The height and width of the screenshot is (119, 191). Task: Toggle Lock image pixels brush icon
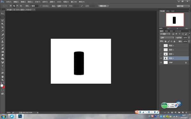pyautogui.click(x=168, y=41)
